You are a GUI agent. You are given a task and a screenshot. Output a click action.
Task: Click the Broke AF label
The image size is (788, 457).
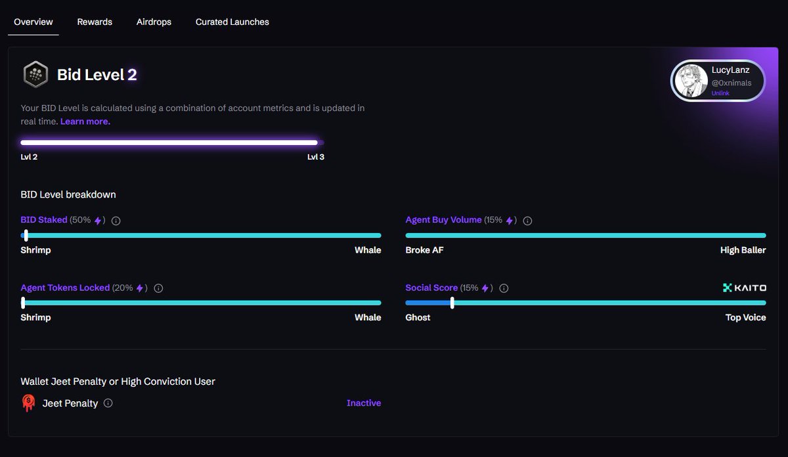point(425,250)
